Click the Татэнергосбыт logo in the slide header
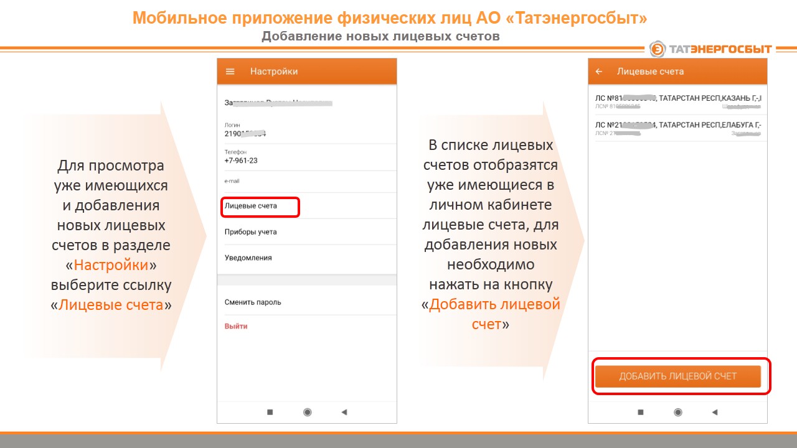 pyautogui.click(x=710, y=49)
